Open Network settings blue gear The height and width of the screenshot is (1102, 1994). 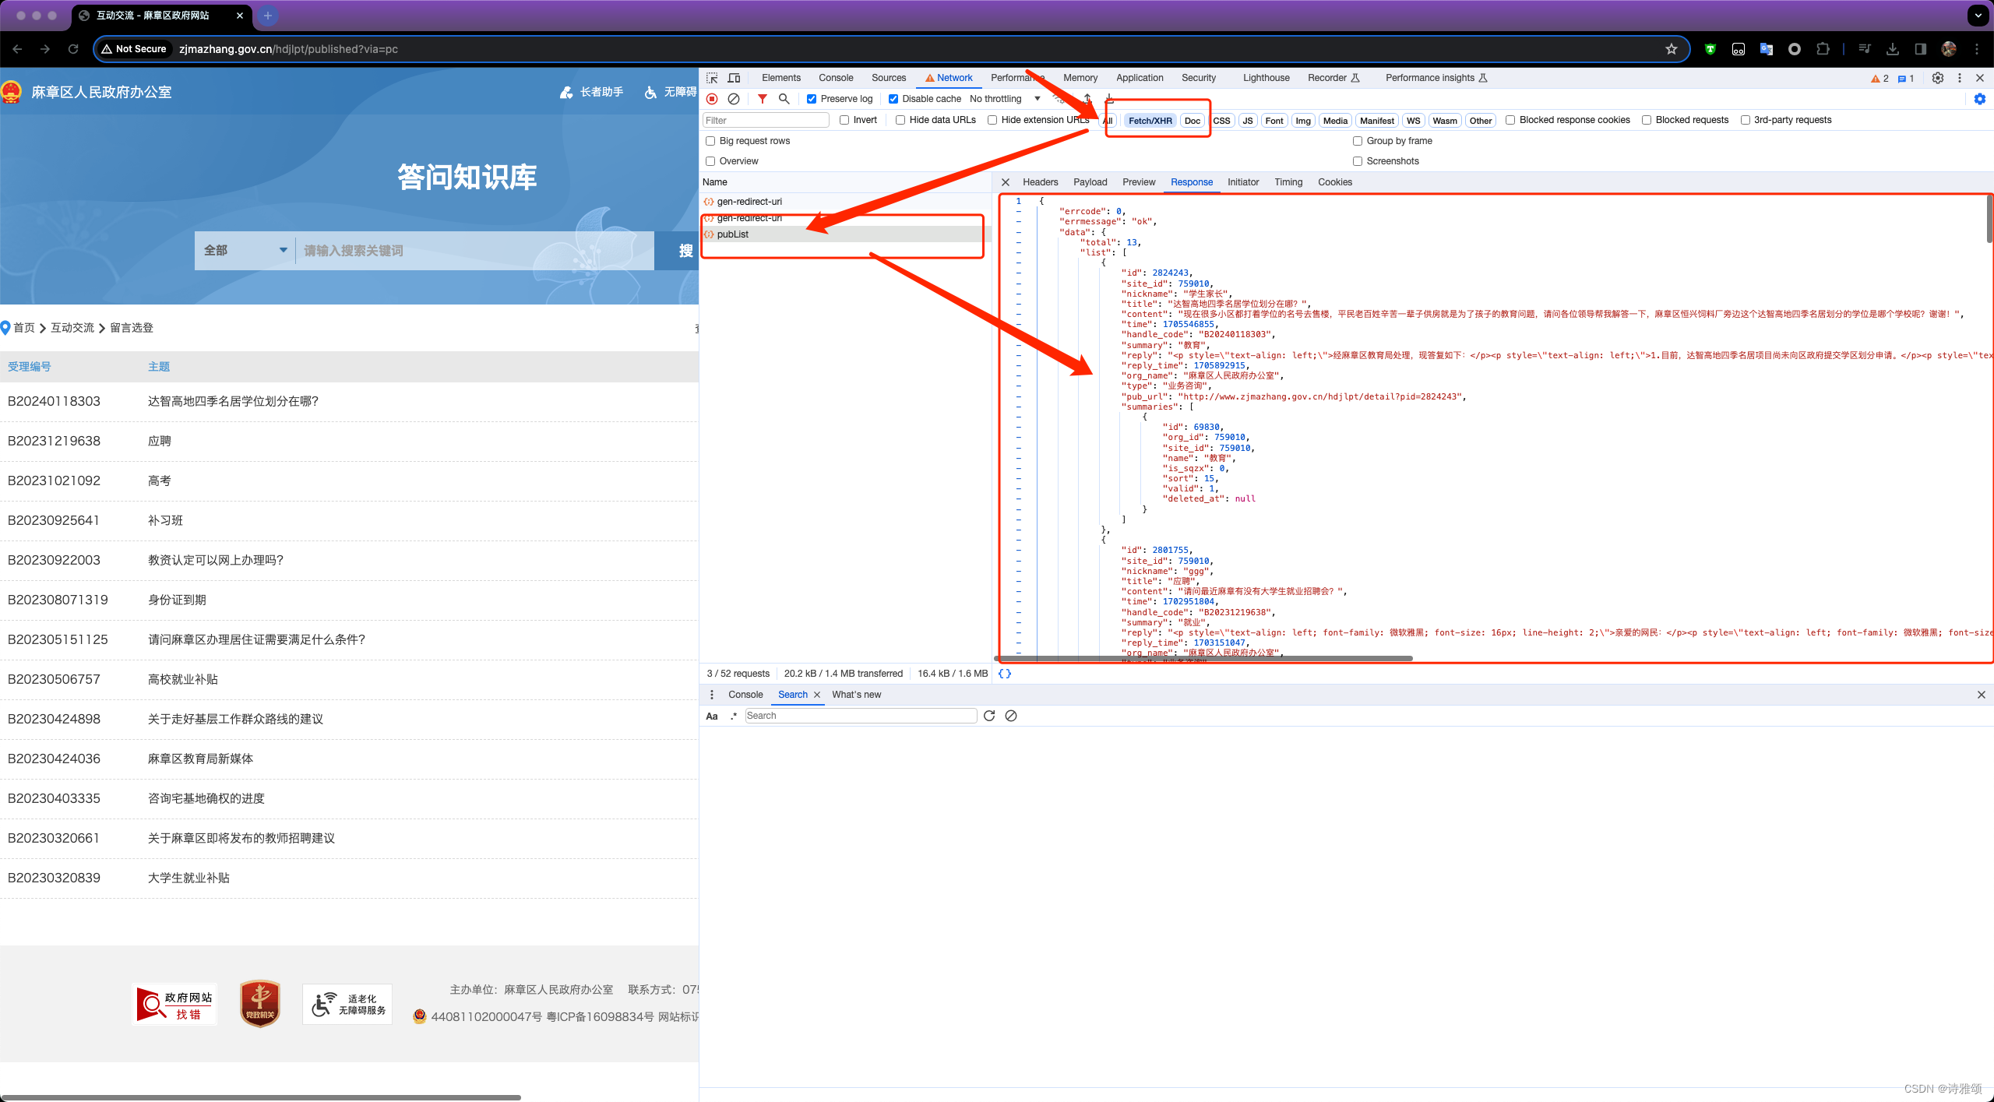tap(1980, 99)
